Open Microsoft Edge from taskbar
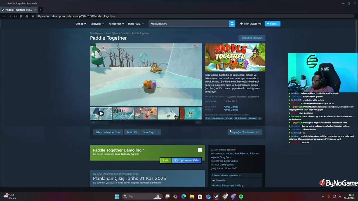Viewport: 358px width, 201px height. (x=183, y=197)
